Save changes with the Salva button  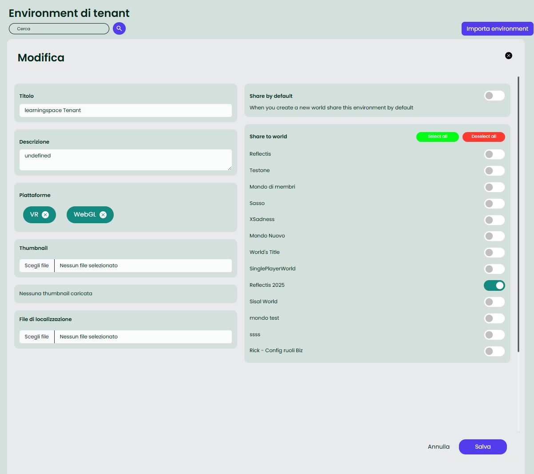tap(482, 447)
